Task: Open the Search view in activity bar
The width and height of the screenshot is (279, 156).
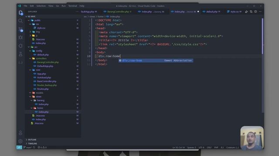Action: (20, 21)
